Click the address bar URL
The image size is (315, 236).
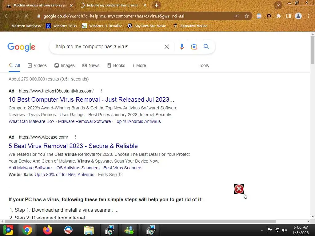[x=114, y=16]
